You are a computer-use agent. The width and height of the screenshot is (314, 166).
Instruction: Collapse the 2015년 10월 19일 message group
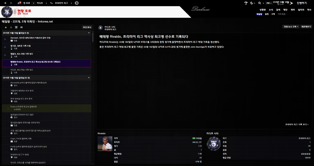click(89, 33)
